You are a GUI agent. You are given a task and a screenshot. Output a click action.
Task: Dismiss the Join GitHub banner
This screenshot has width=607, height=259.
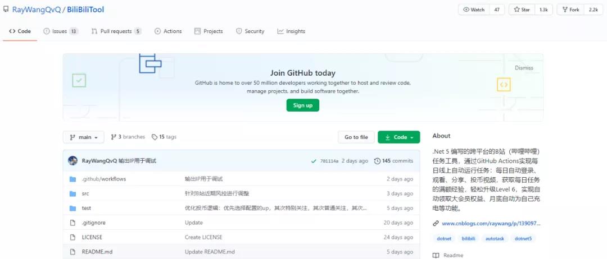pyautogui.click(x=524, y=68)
